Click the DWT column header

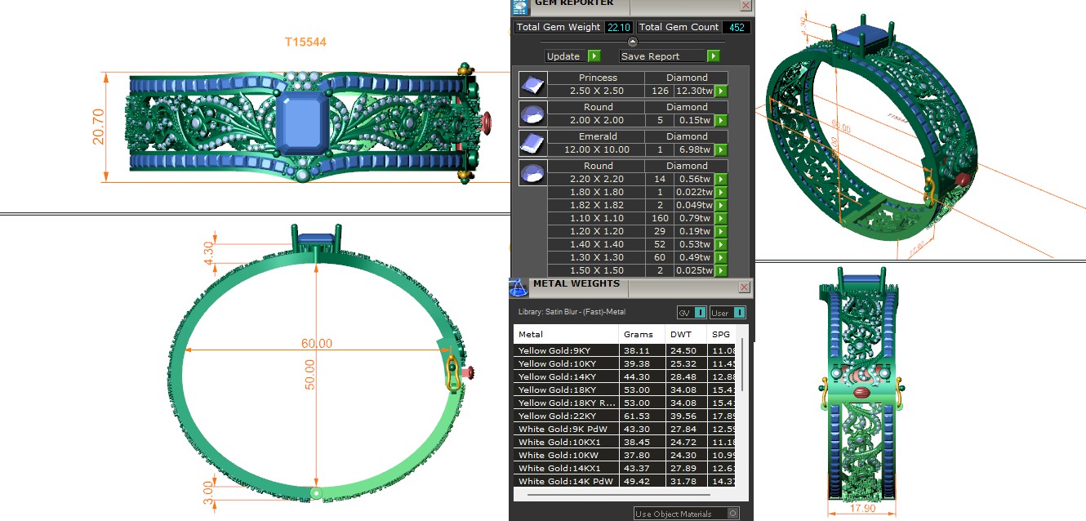[687, 334]
